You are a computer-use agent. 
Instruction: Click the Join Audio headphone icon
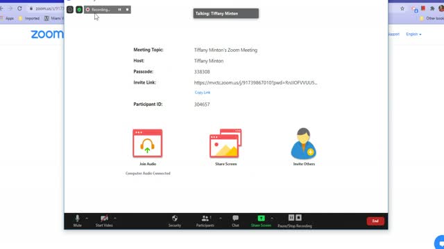(148, 143)
